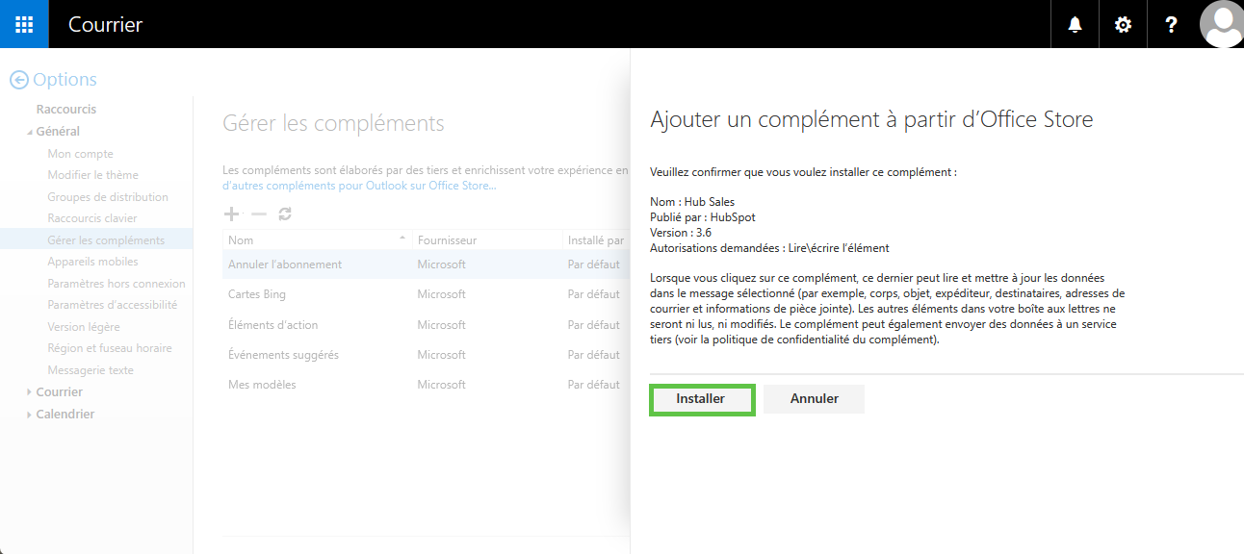Viewport: 1244px width, 554px height.
Task: Open the user profile avatar
Action: (x=1222, y=24)
